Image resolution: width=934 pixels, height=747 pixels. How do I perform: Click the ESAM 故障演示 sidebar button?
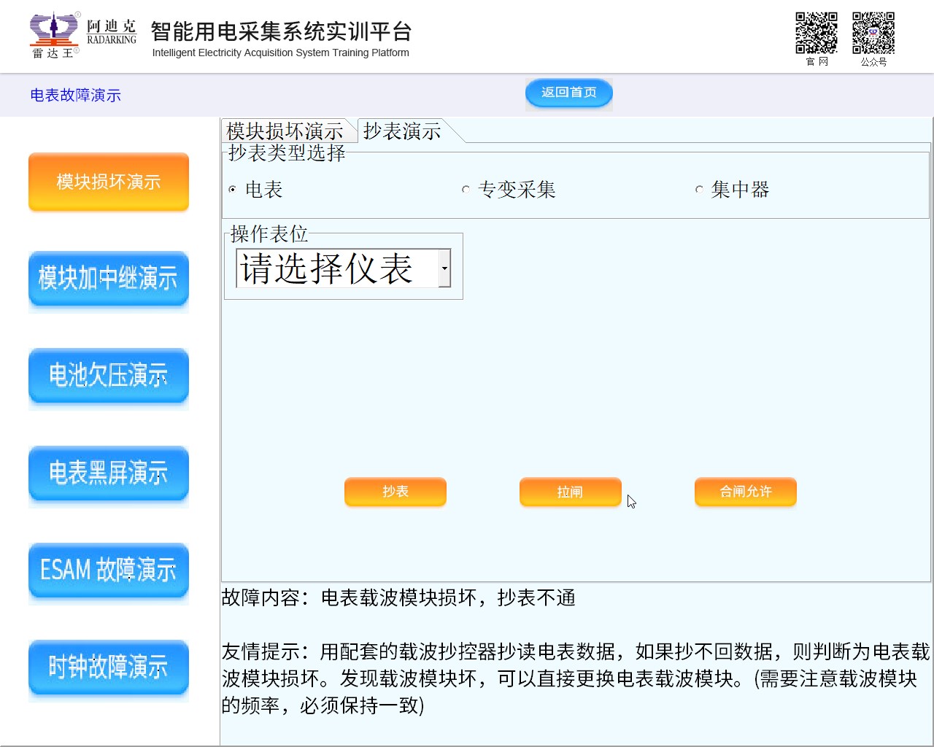coord(109,570)
